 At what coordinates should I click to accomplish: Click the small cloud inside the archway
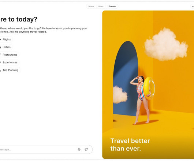(x=120, y=95)
